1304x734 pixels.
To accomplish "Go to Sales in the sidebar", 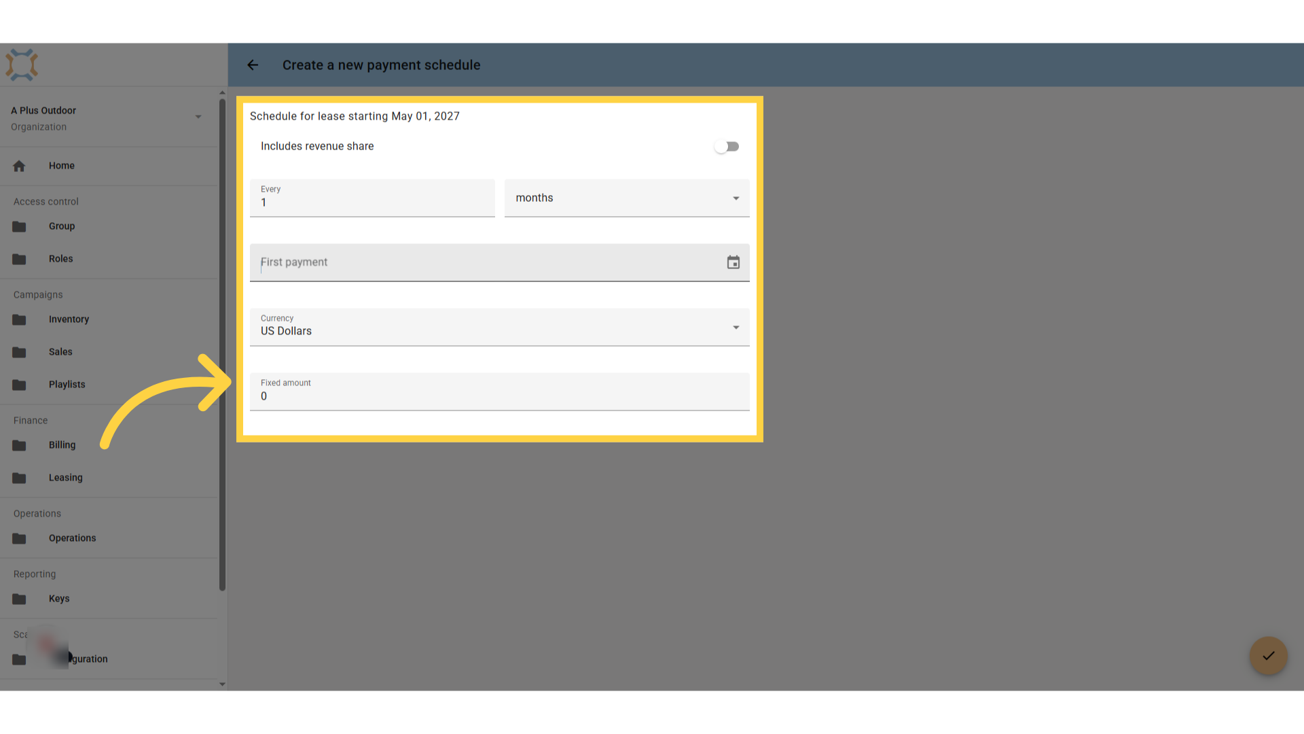I will click(109, 352).
